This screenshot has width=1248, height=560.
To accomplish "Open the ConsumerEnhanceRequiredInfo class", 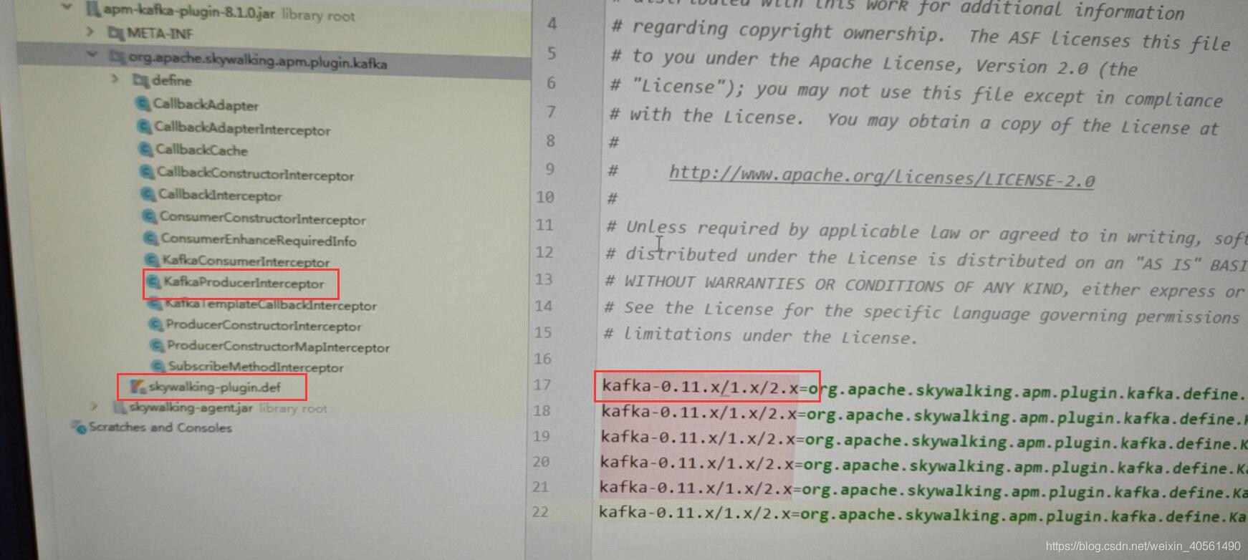I will pyautogui.click(x=259, y=239).
